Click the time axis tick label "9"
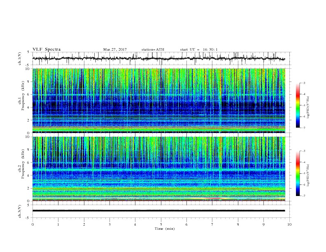The height and width of the screenshot is (252, 326). (263, 224)
